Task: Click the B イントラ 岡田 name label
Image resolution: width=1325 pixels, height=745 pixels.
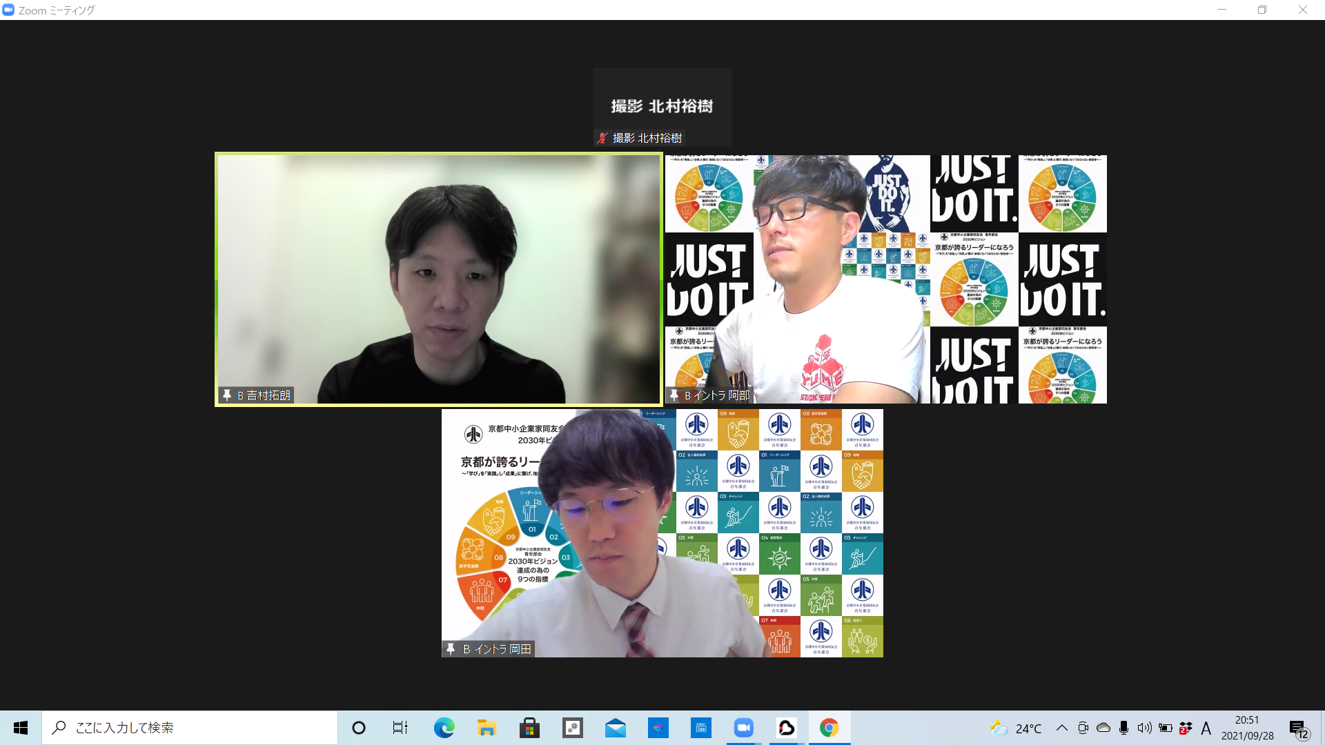Action: 497,649
